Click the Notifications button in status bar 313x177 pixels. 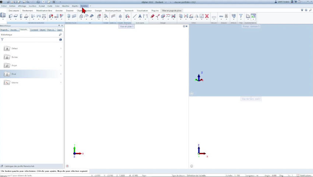point(305,176)
